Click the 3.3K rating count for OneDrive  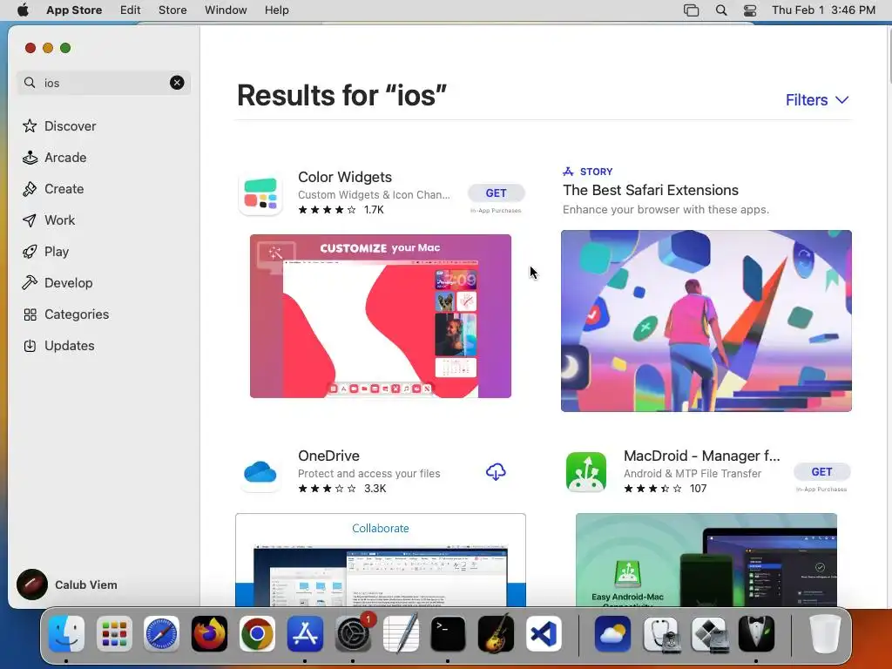(375, 489)
